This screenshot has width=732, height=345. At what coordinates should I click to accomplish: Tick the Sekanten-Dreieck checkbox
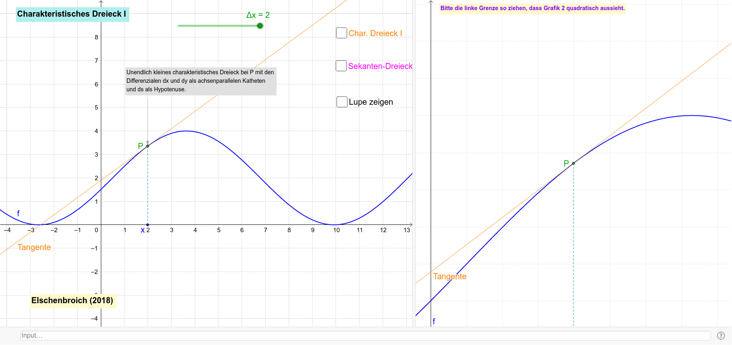pyautogui.click(x=341, y=66)
